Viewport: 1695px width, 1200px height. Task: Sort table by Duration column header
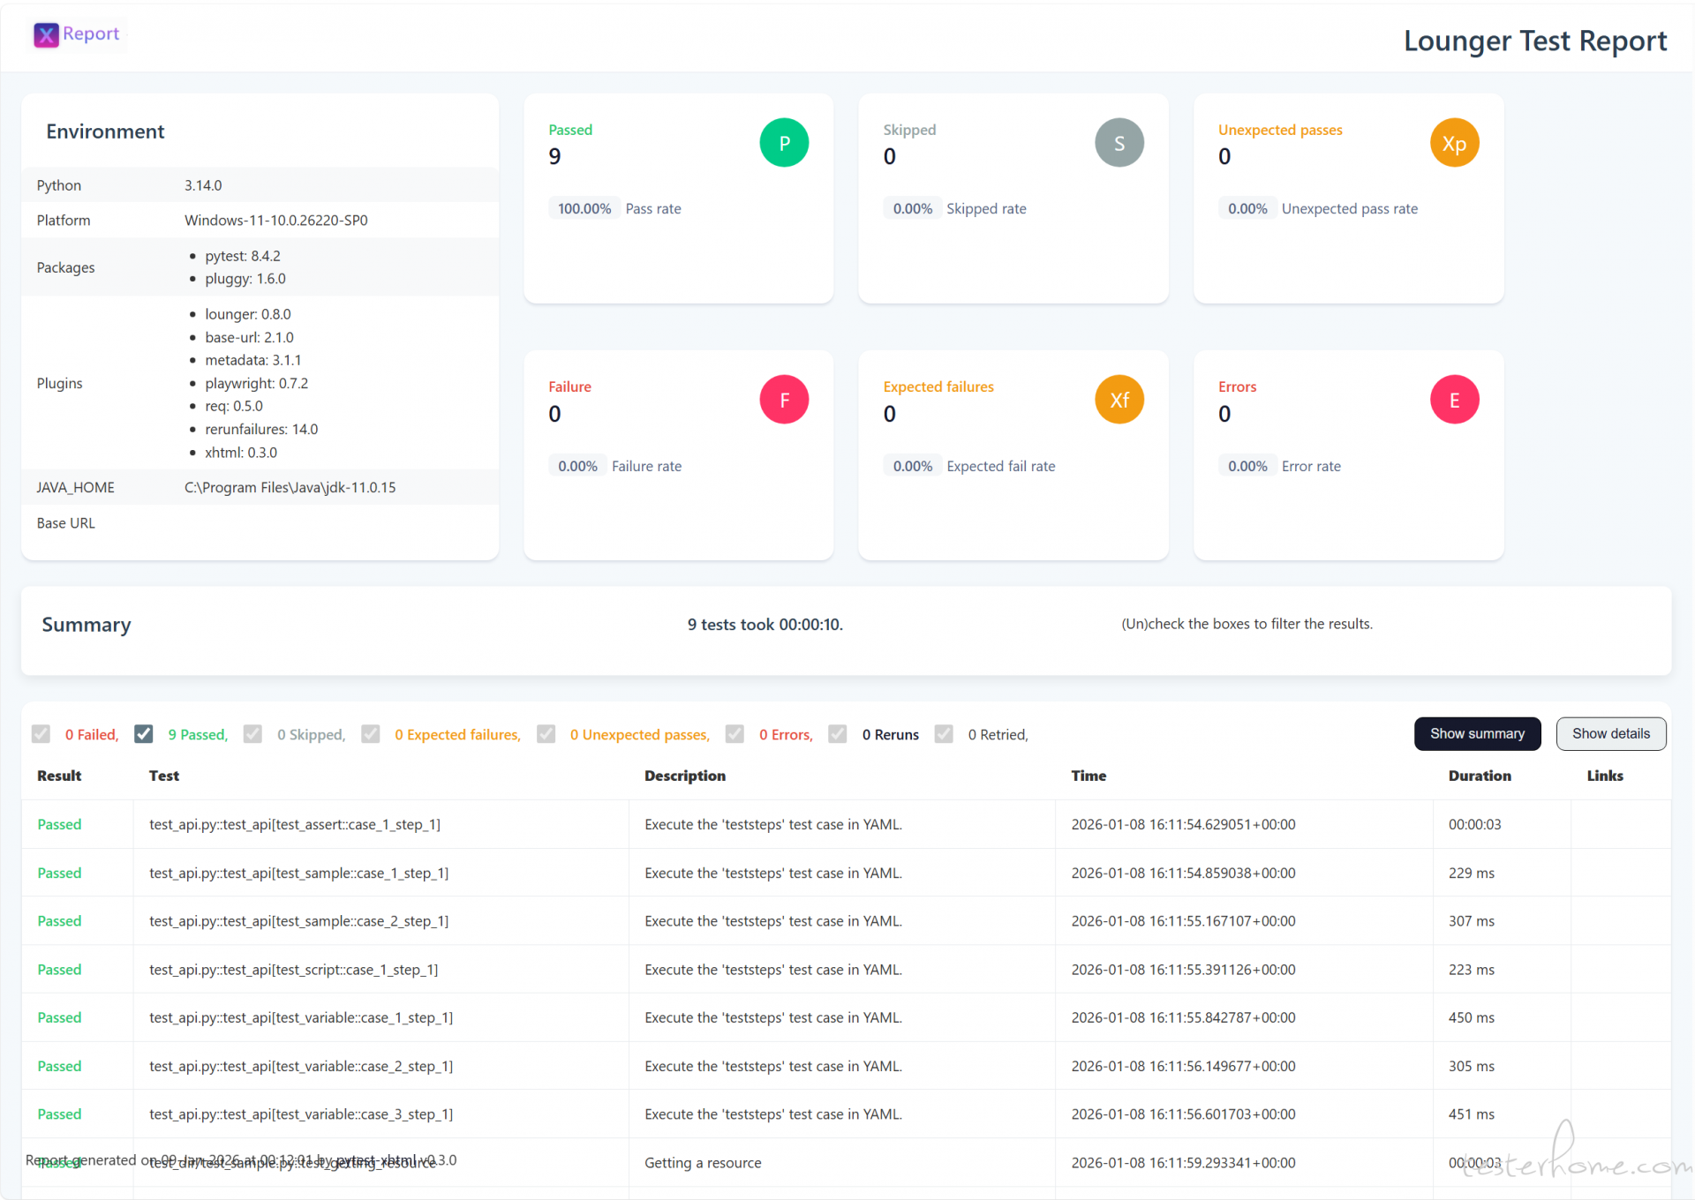pos(1479,776)
